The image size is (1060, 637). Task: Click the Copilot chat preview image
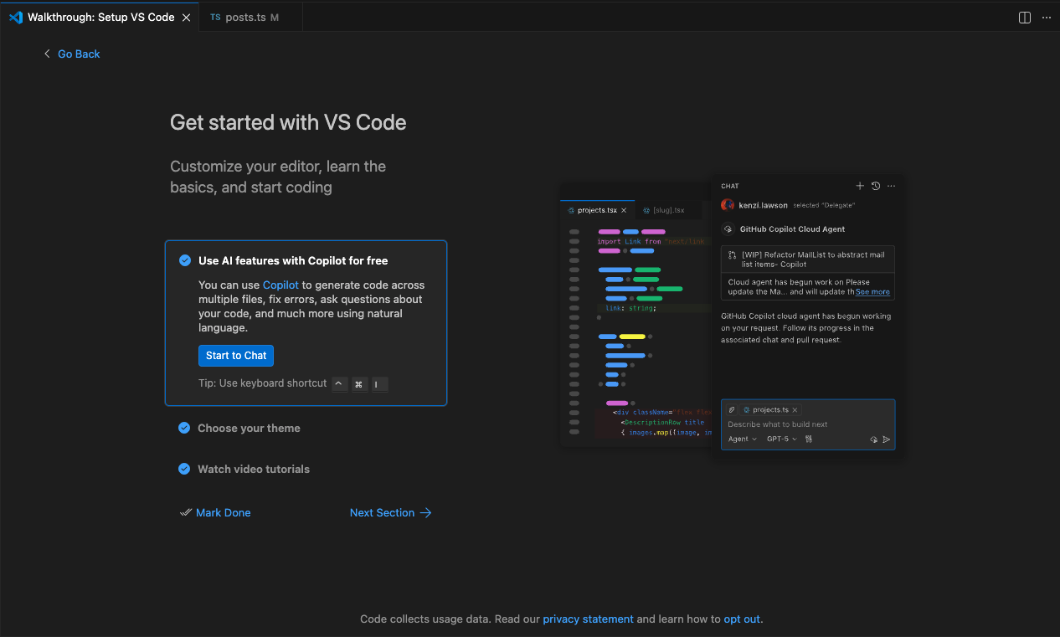coord(728,314)
